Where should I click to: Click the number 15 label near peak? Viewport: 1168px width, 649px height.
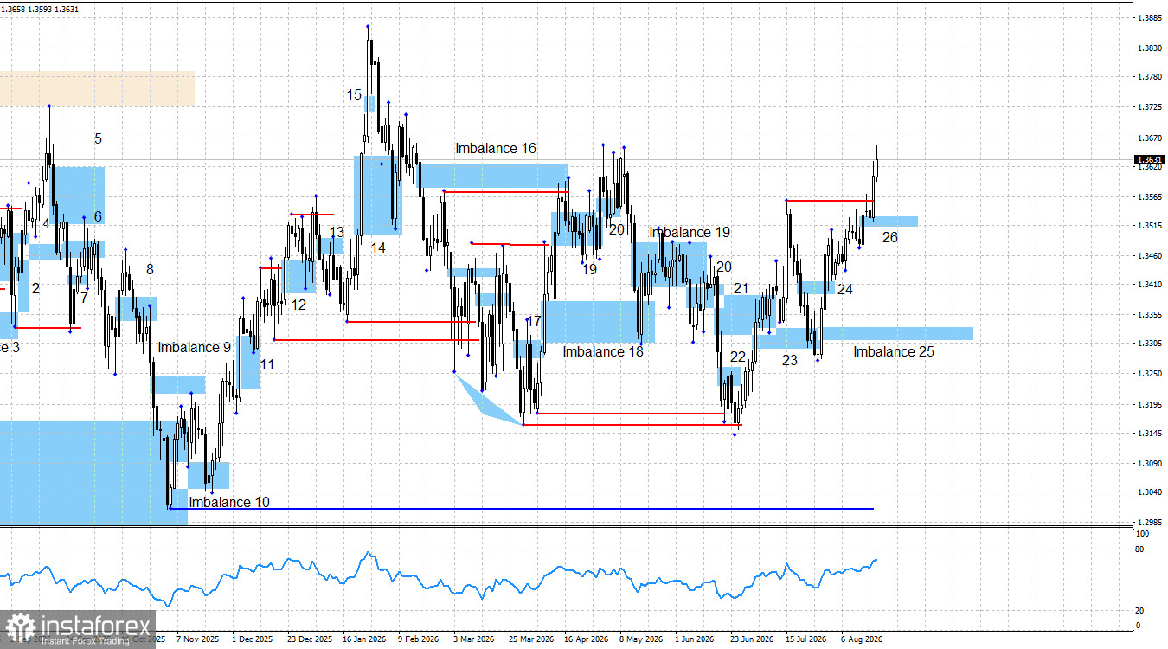coord(355,94)
